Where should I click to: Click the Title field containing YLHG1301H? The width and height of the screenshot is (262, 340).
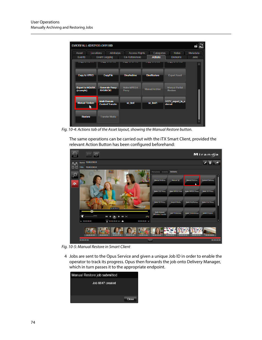coord(152,167)
